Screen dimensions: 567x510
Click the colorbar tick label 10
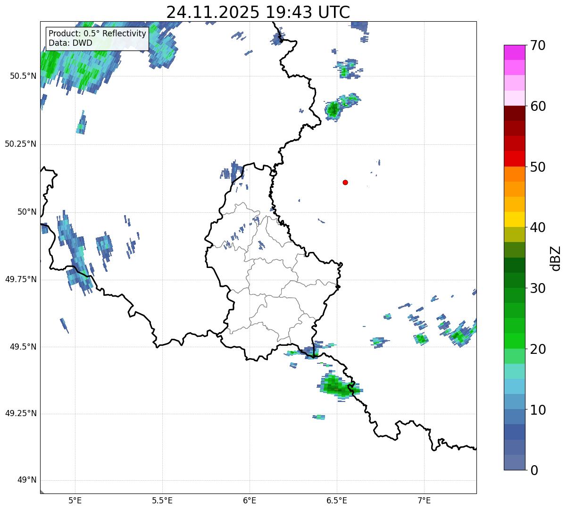click(538, 410)
